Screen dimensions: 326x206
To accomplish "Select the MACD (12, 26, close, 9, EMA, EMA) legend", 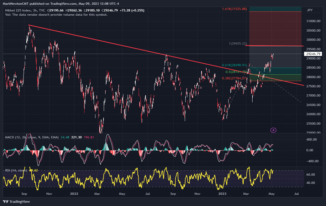I will [x=32, y=137].
